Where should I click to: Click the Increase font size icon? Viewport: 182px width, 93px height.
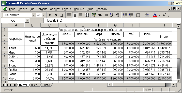[x=164, y=15]
